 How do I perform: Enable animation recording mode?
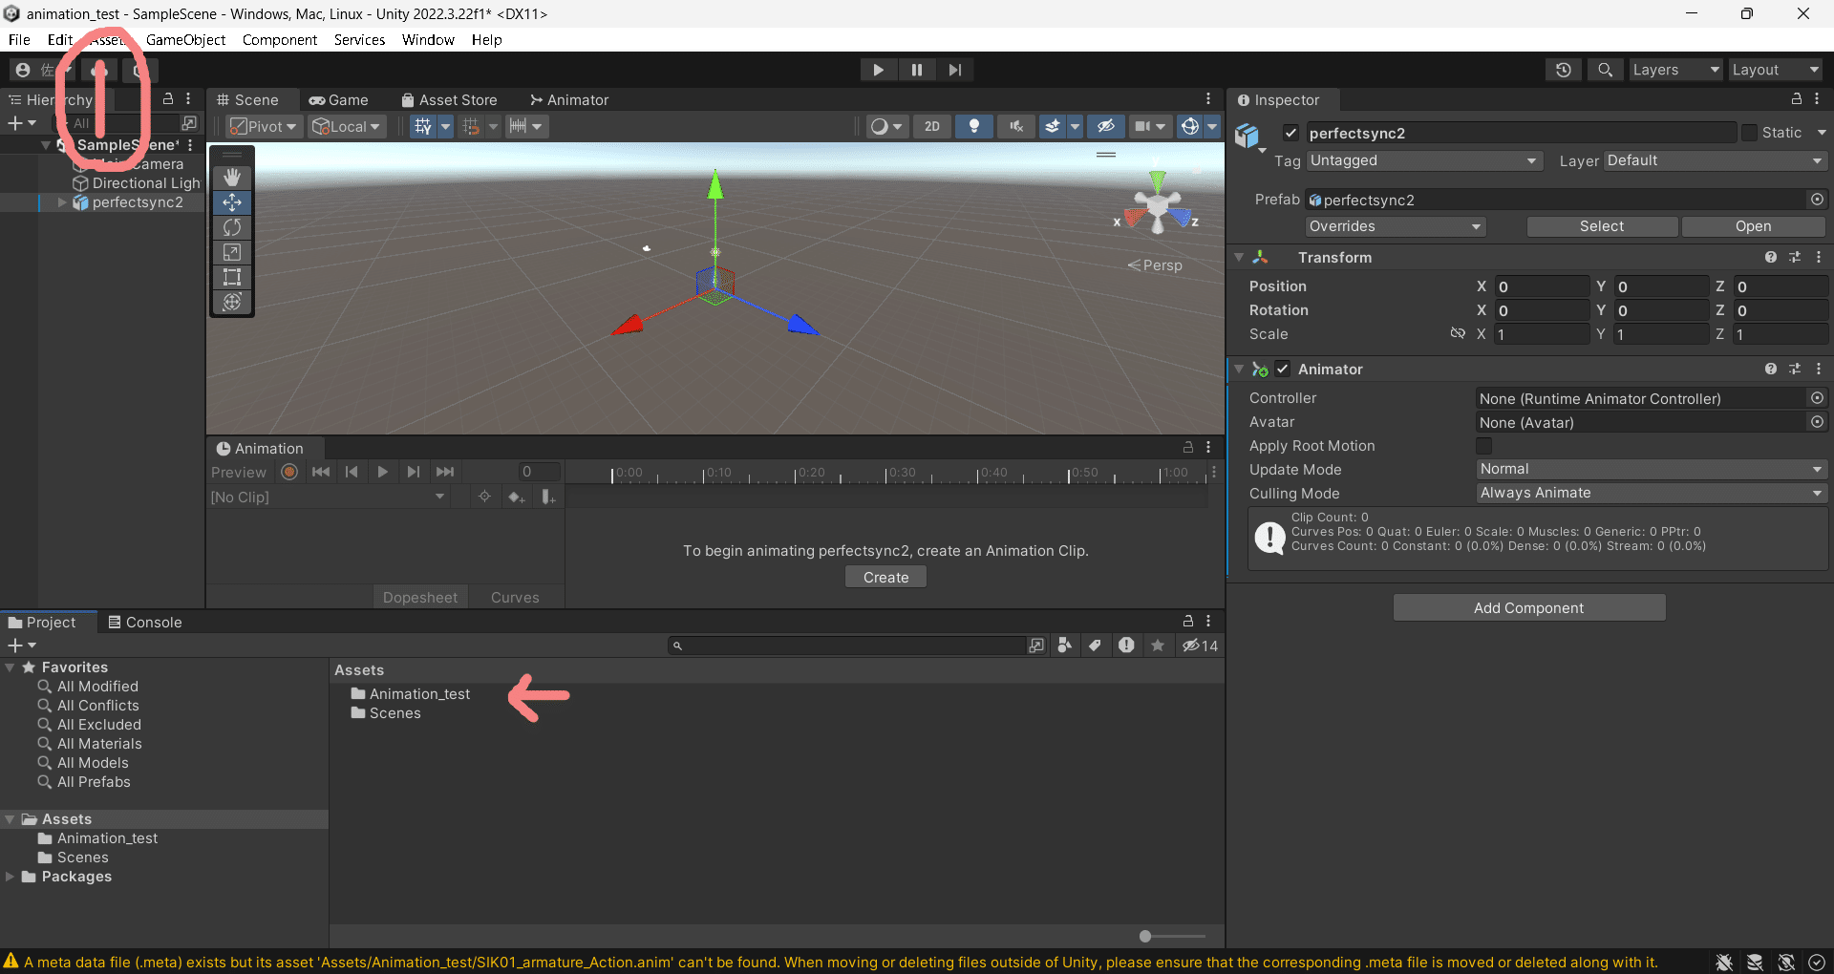click(288, 471)
